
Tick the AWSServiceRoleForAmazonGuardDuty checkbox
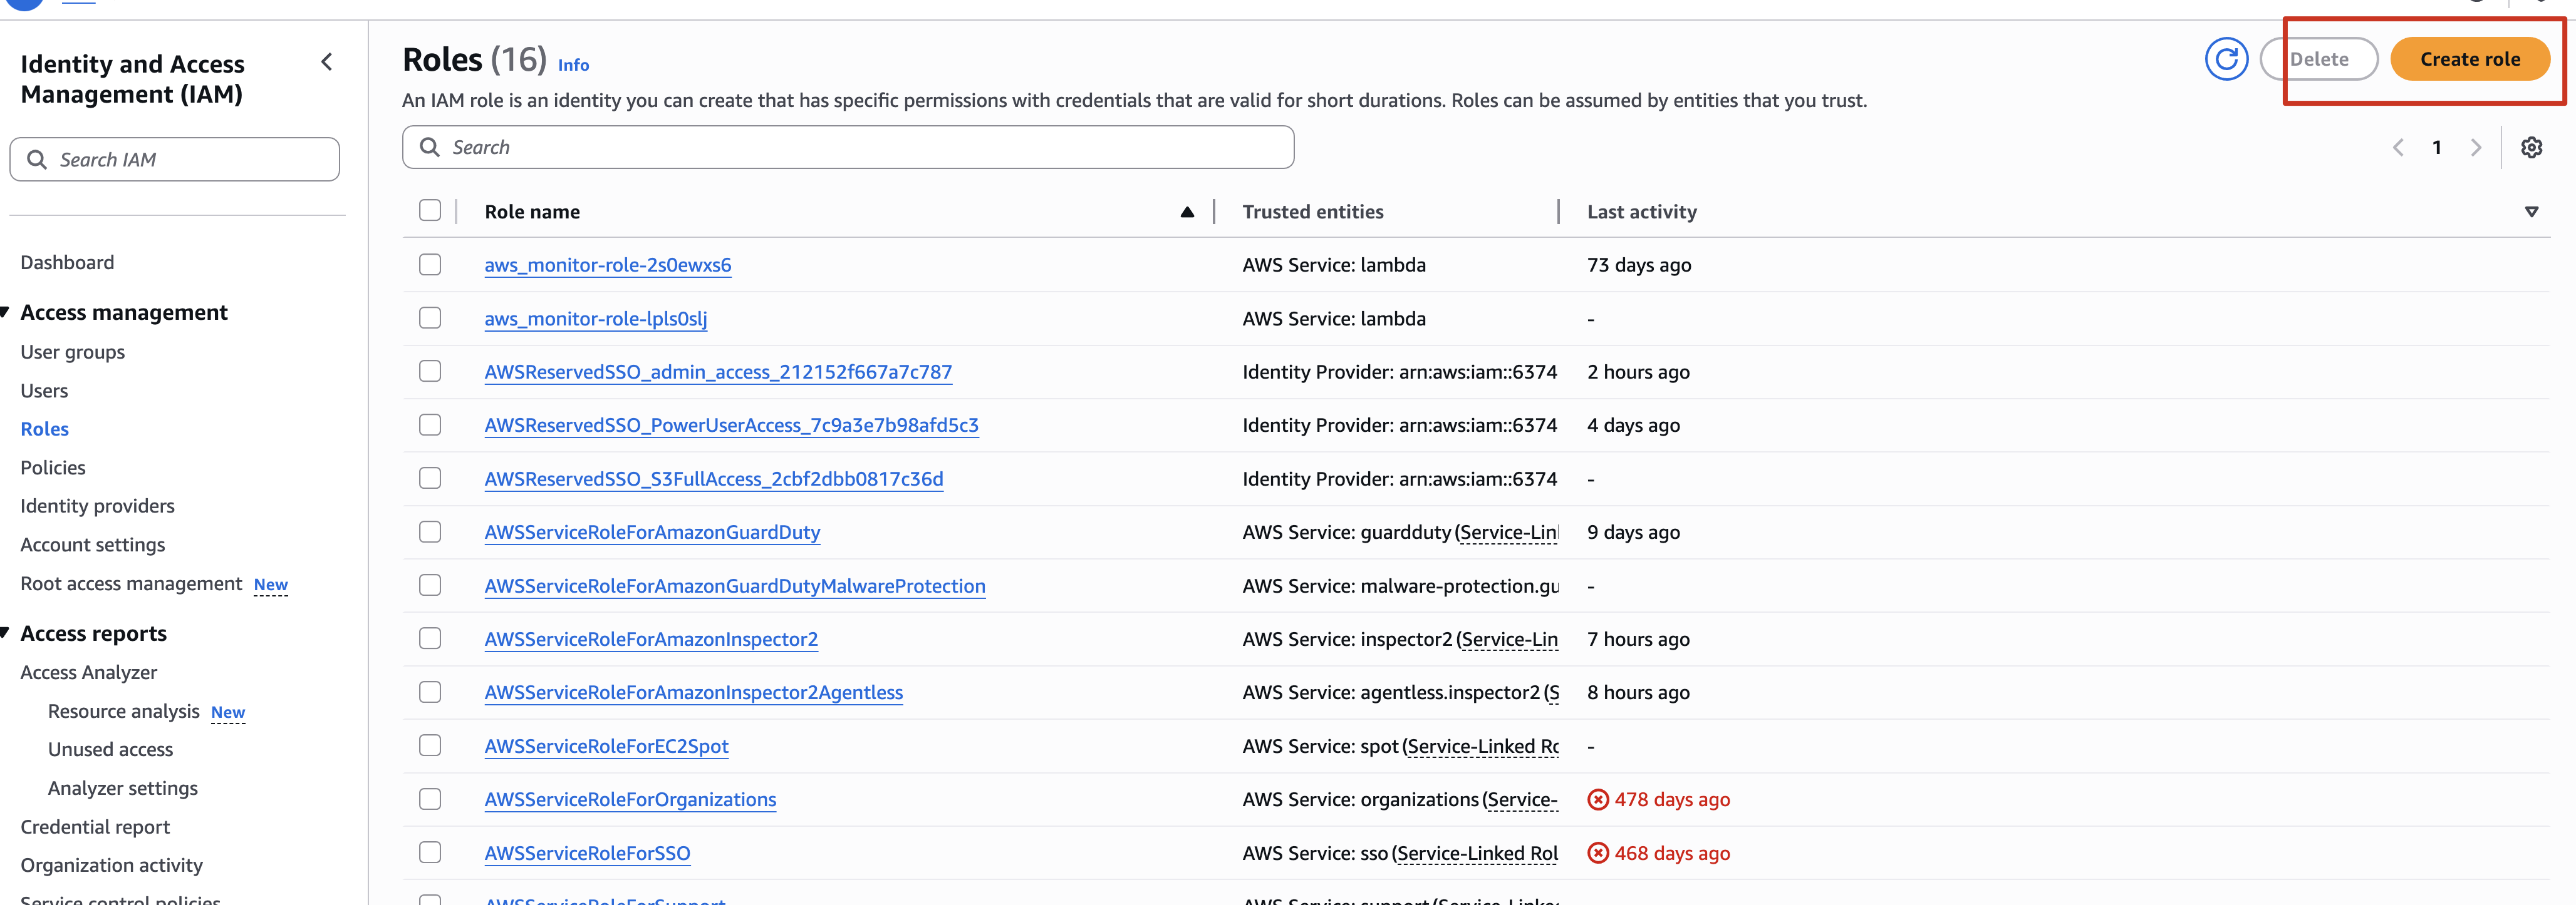tap(430, 531)
